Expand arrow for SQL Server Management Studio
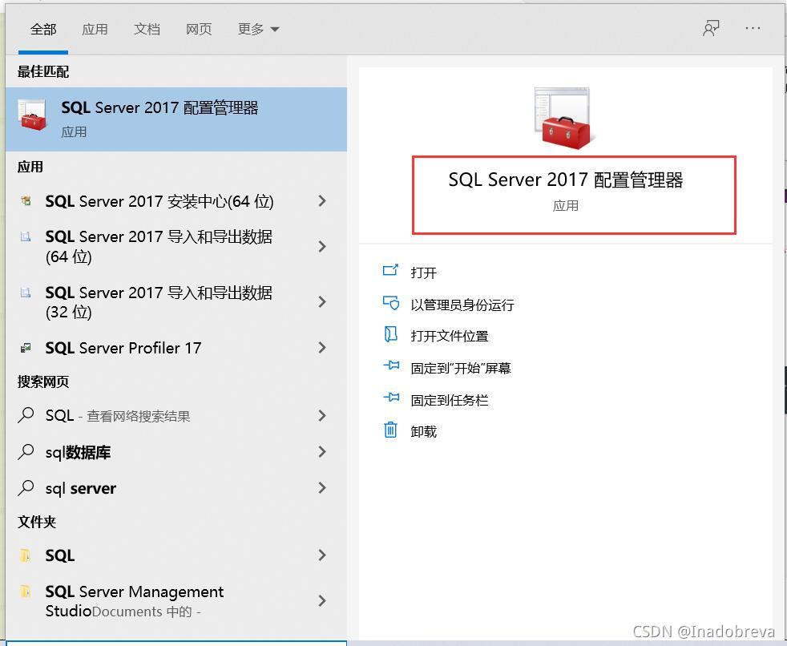 pyautogui.click(x=322, y=601)
